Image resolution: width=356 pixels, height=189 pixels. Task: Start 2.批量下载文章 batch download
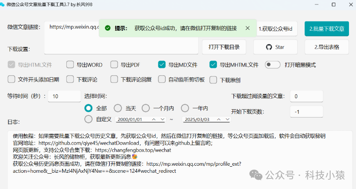(x=327, y=29)
